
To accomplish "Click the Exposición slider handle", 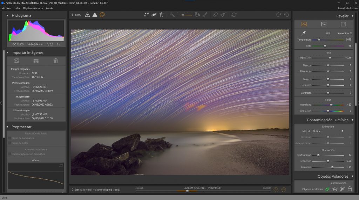I will coord(330,58).
